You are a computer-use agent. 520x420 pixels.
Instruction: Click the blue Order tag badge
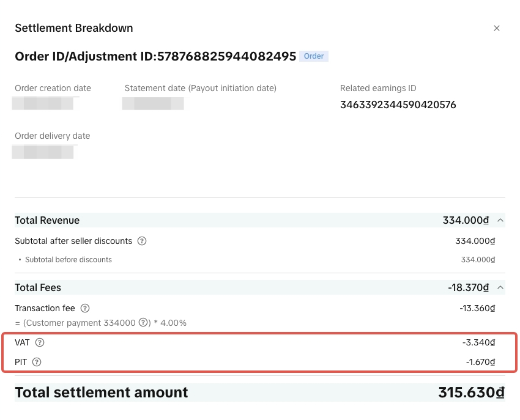[314, 56]
